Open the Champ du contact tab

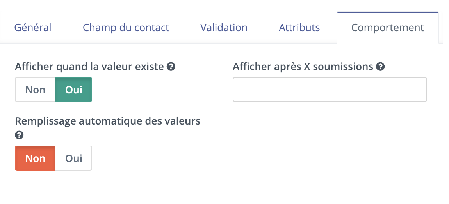pyautogui.click(x=126, y=28)
